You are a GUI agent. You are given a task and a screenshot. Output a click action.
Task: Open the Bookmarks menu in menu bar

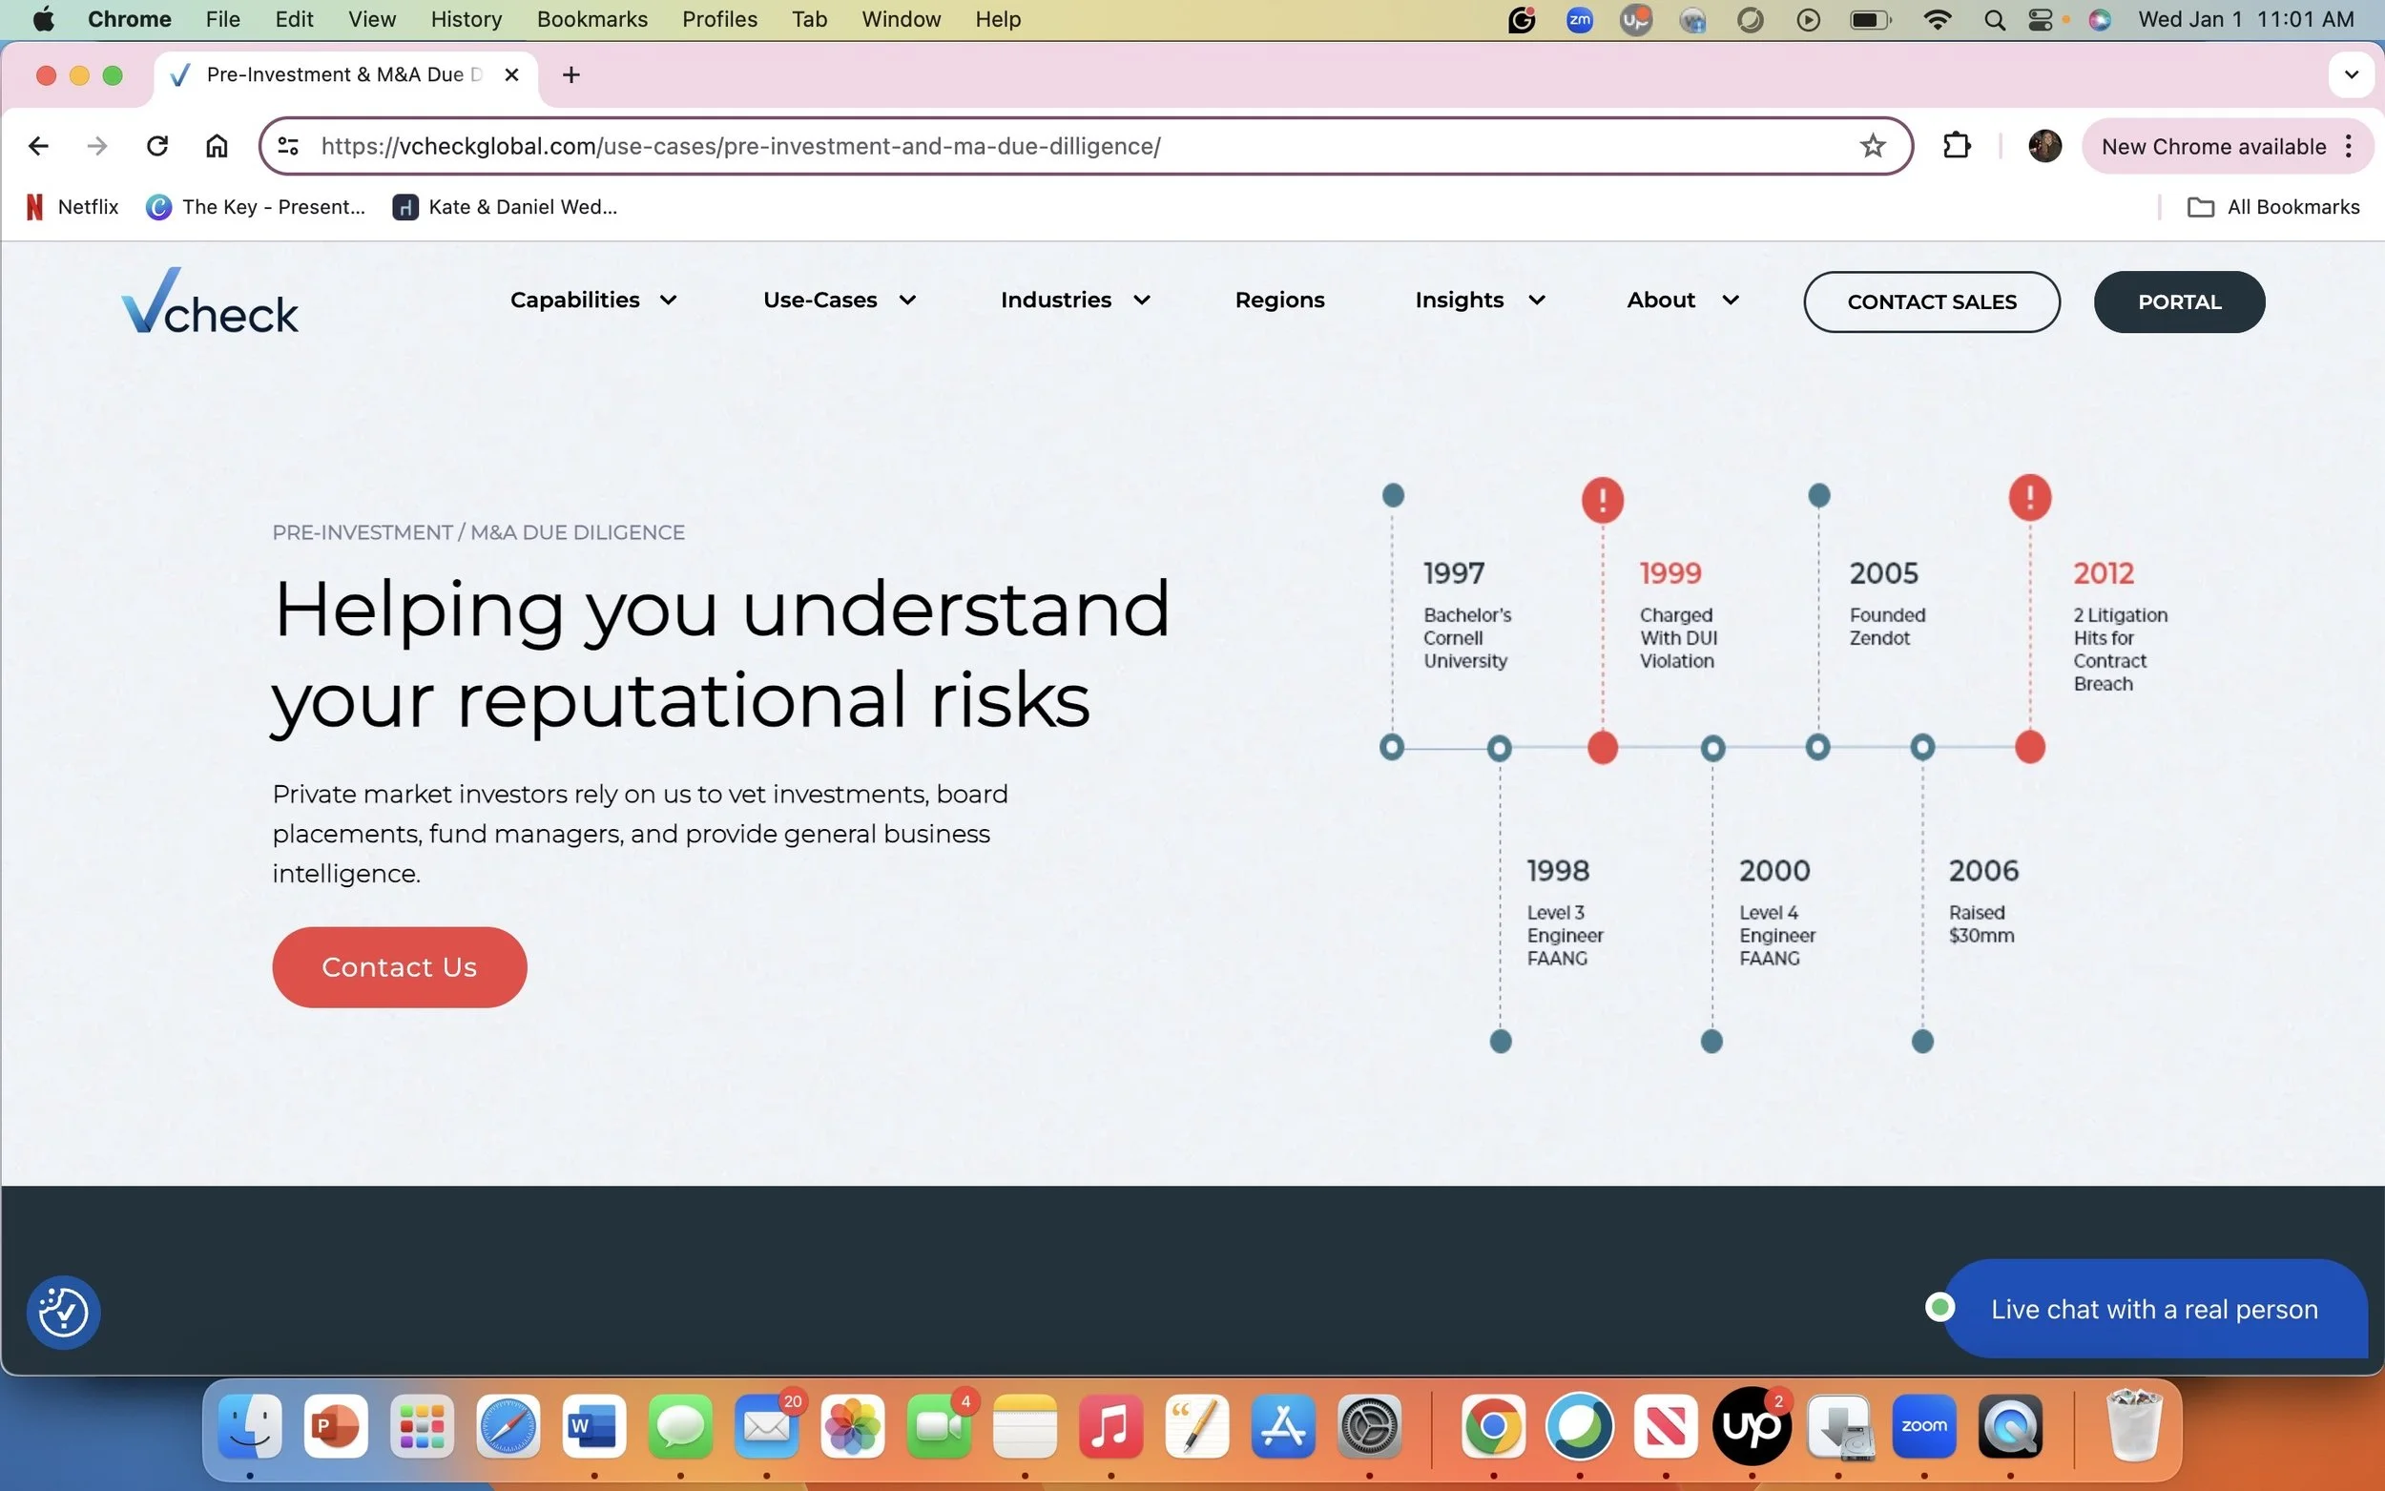[x=591, y=19]
